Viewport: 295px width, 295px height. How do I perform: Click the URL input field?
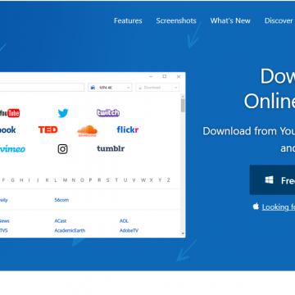[x=42, y=88]
